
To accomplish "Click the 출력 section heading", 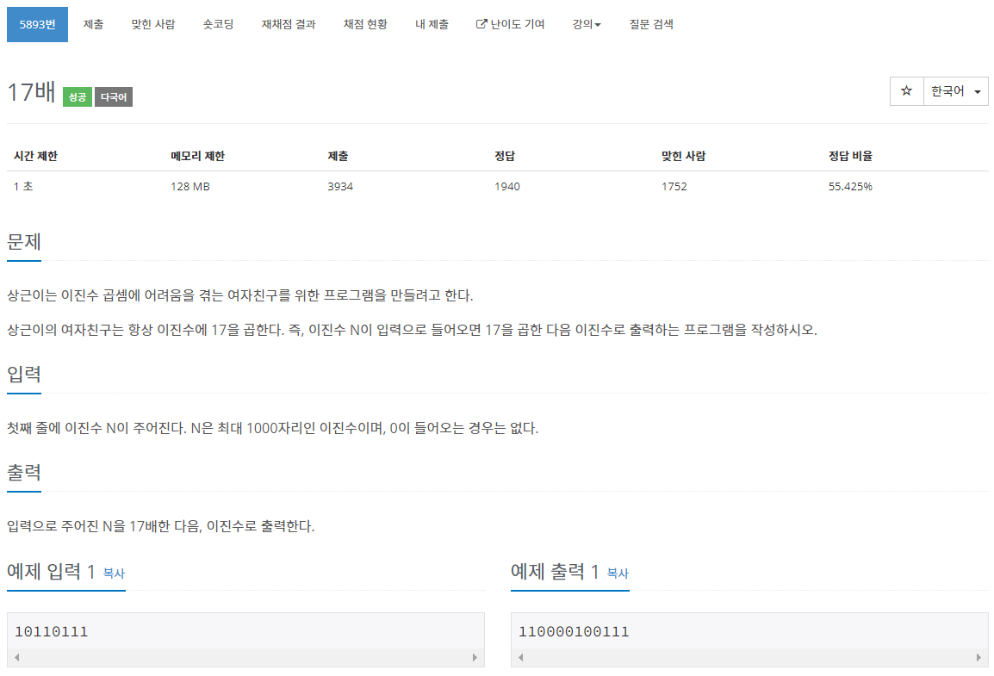I will point(24,473).
